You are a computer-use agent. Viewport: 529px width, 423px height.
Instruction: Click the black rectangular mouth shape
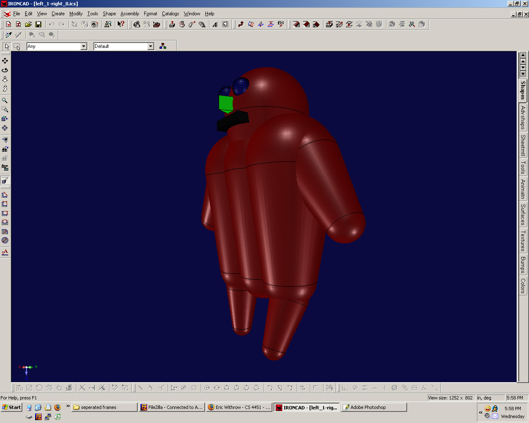coord(233,120)
